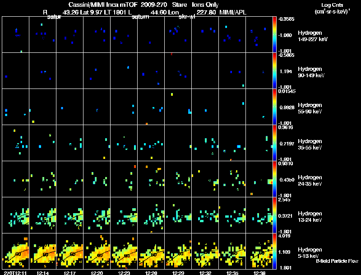Click the Hydrogen 55-90 keV color bar
Image resolution: width=361 pixels, height=275 pixels.
274,107
